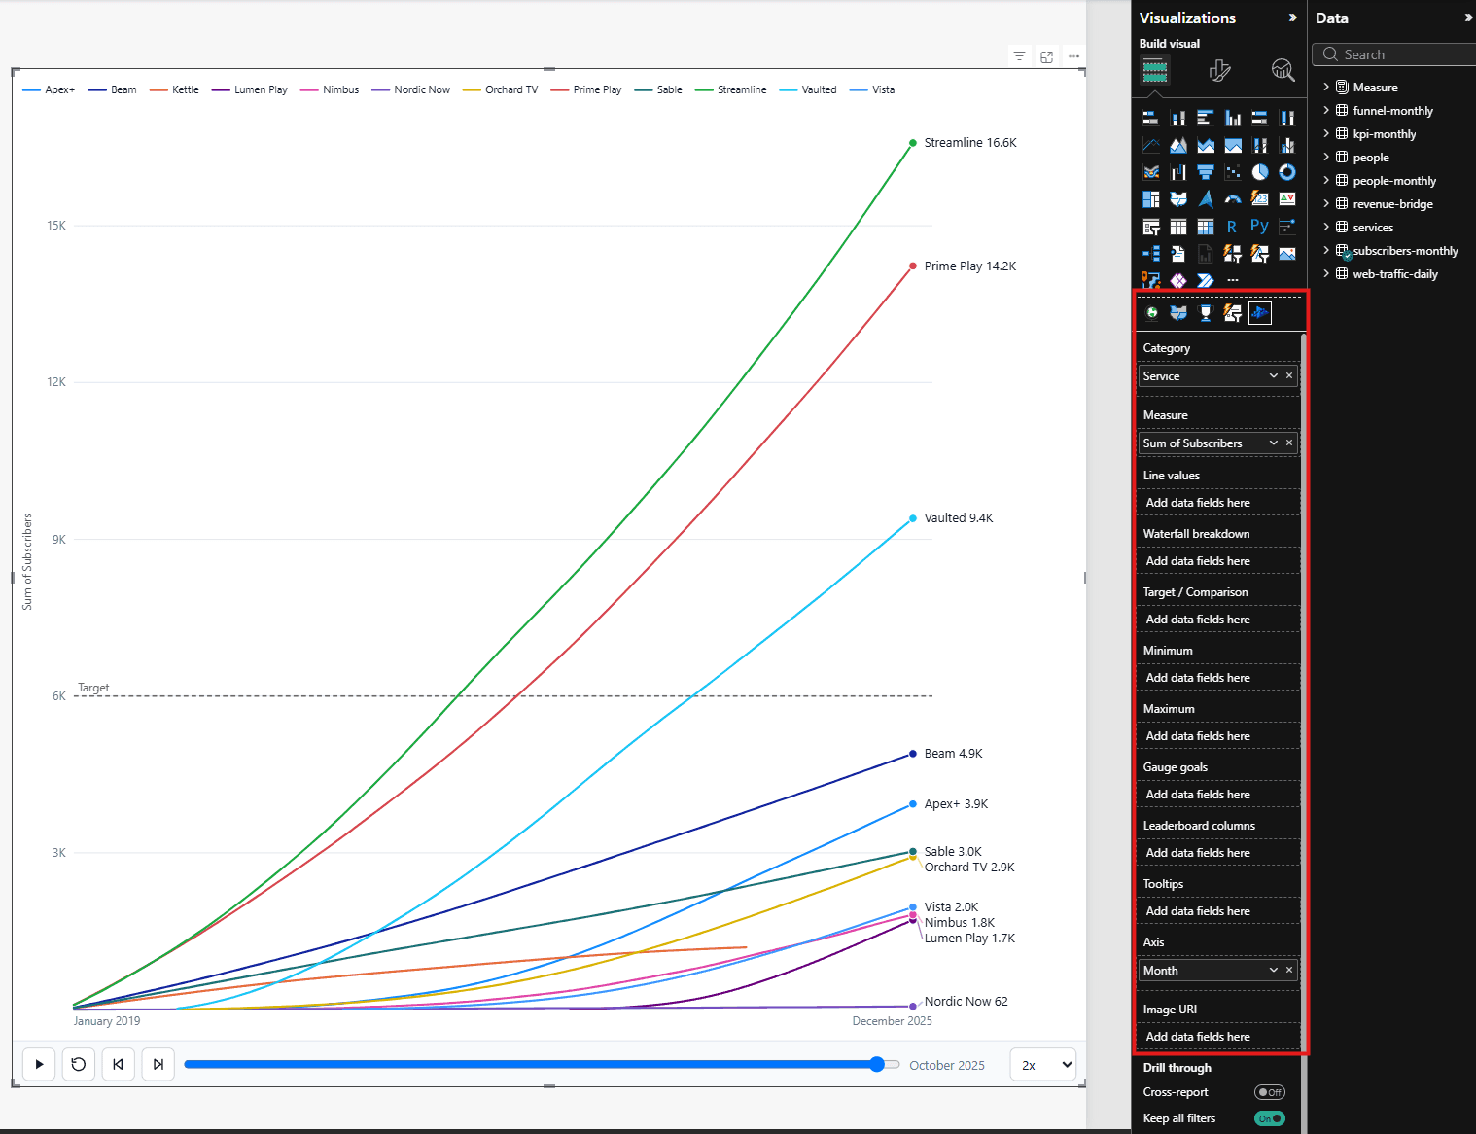Choose the decomposition tree visual
This screenshot has width=1476, height=1134.
coord(1151,254)
